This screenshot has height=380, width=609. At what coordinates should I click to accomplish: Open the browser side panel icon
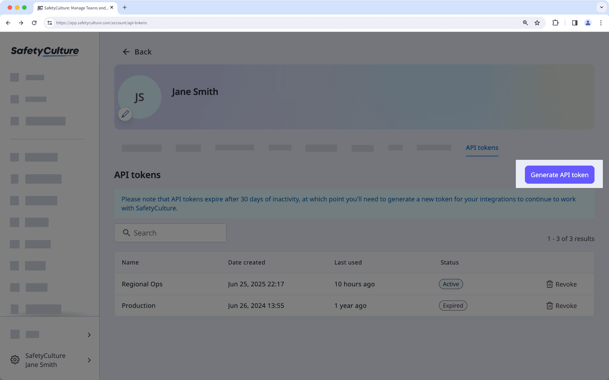575,23
